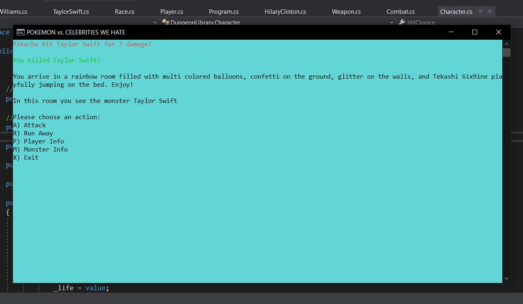Close the Character.cs tab
The image size is (523, 304).
point(490,11)
